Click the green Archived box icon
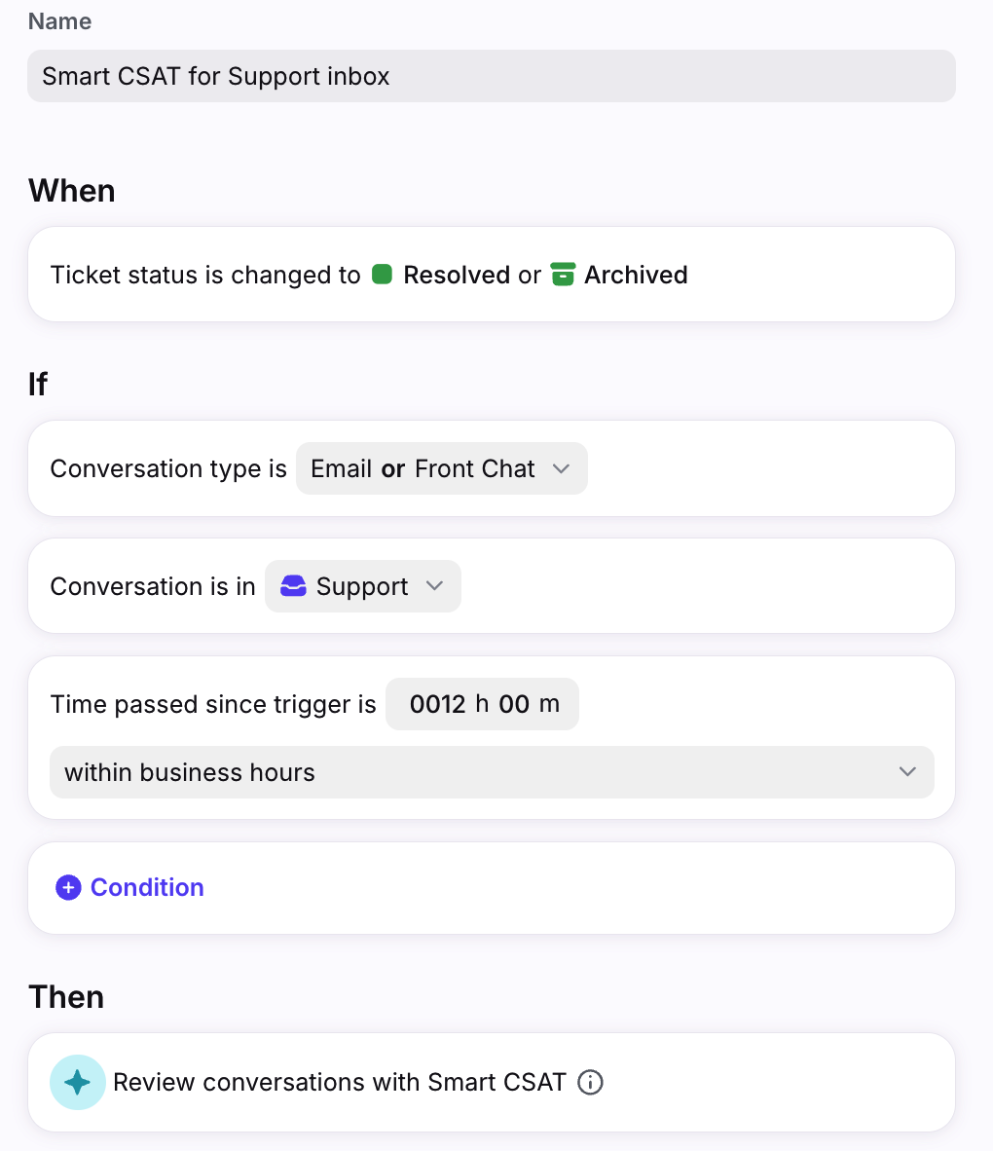This screenshot has width=993, height=1151. click(563, 275)
